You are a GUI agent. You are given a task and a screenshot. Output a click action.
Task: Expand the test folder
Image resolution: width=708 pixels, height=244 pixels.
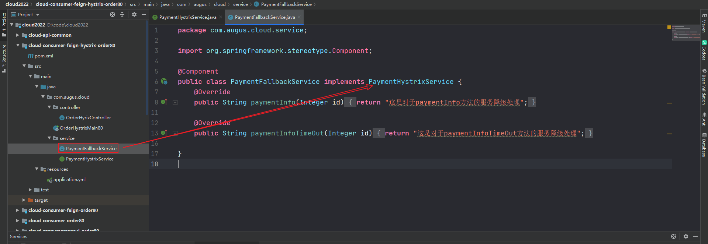click(x=30, y=190)
